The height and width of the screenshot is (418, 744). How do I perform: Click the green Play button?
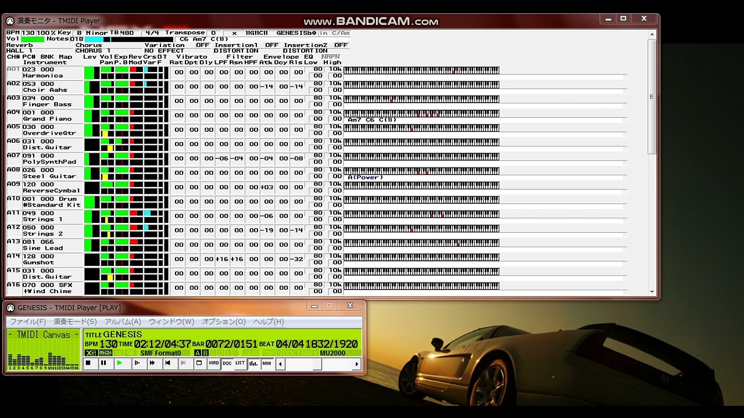tap(120, 363)
